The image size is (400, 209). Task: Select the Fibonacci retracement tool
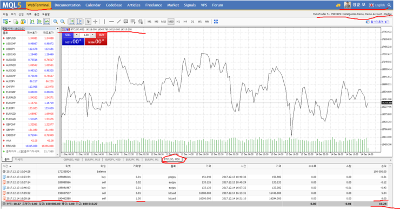(141, 22)
